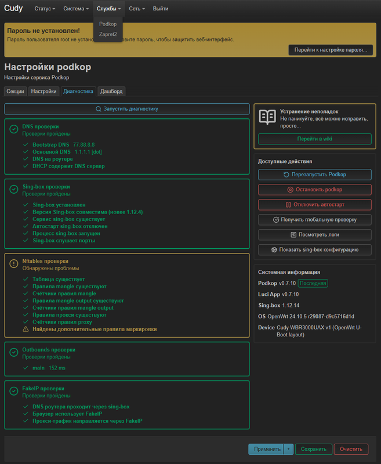Click Отключить автостарт button
The image size is (381, 464).
(315, 205)
